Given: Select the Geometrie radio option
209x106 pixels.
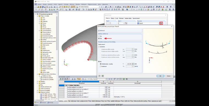Looking at the screenshot, I should pyautogui.click(x=99, y=47).
